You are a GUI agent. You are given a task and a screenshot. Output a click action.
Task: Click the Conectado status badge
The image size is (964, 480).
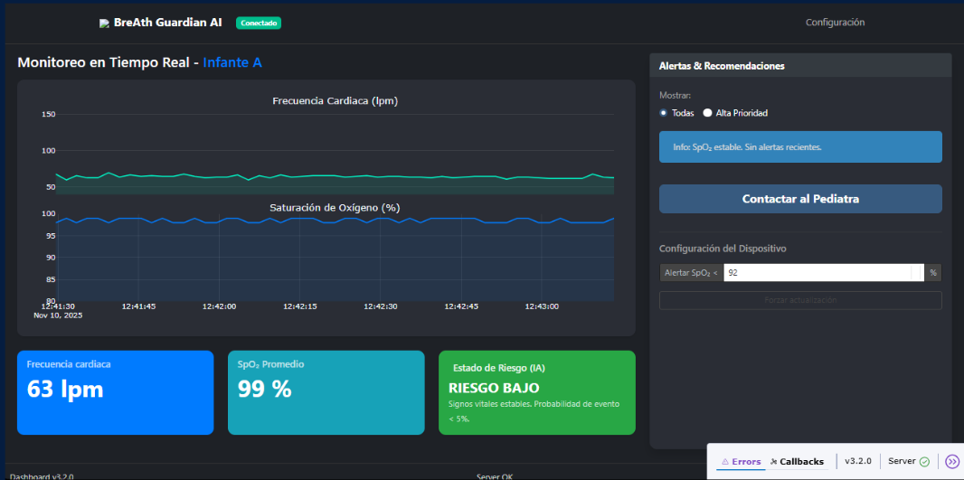259,23
